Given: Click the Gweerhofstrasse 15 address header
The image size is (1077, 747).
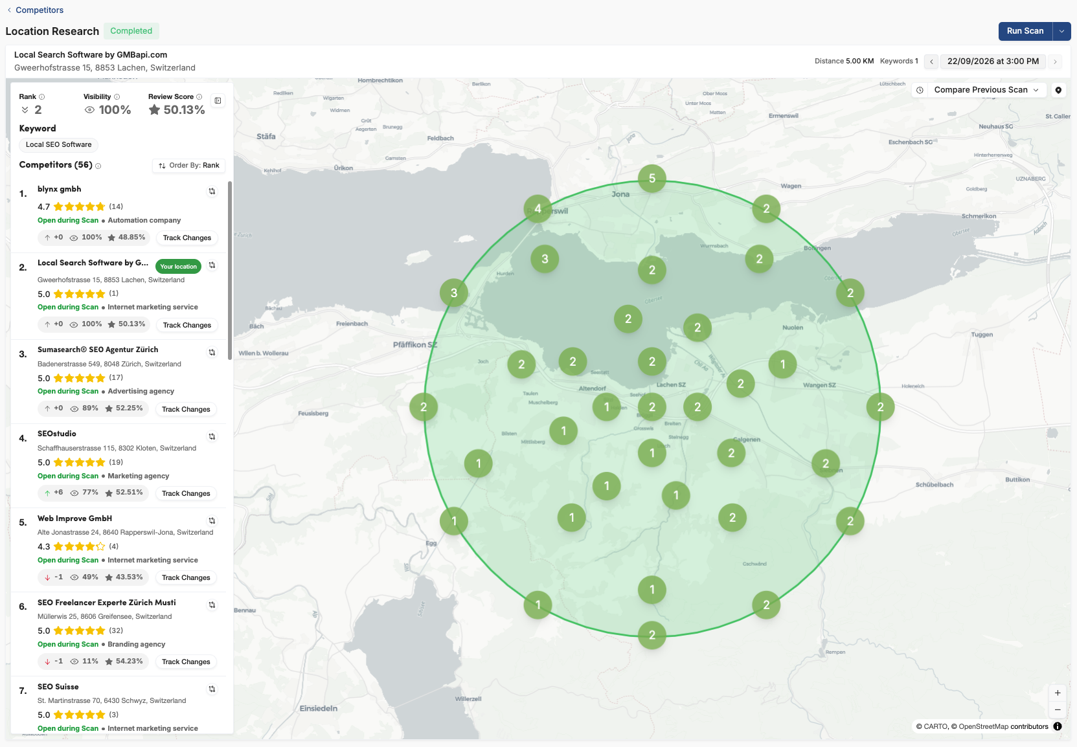Looking at the screenshot, I should click(x=105, y=68).
